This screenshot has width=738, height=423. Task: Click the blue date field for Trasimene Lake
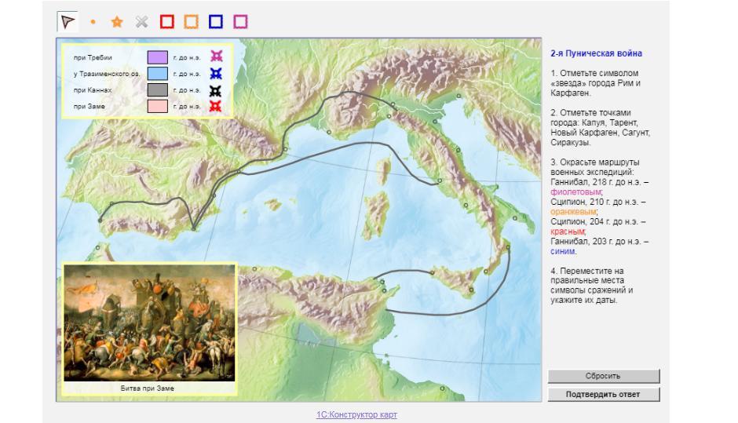click(x=158, y=74)
